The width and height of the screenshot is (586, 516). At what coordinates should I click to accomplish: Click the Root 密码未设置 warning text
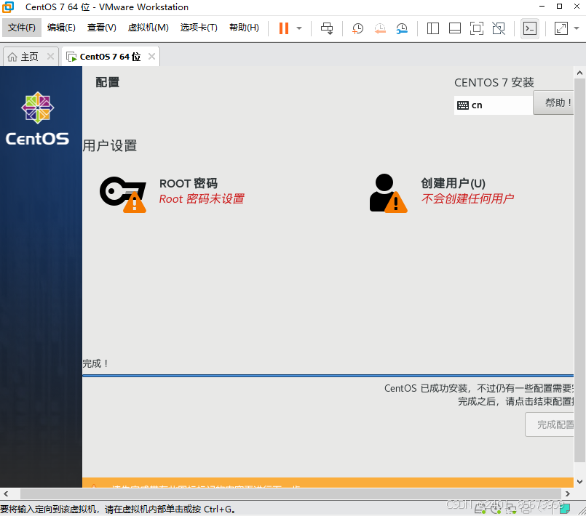202,199
